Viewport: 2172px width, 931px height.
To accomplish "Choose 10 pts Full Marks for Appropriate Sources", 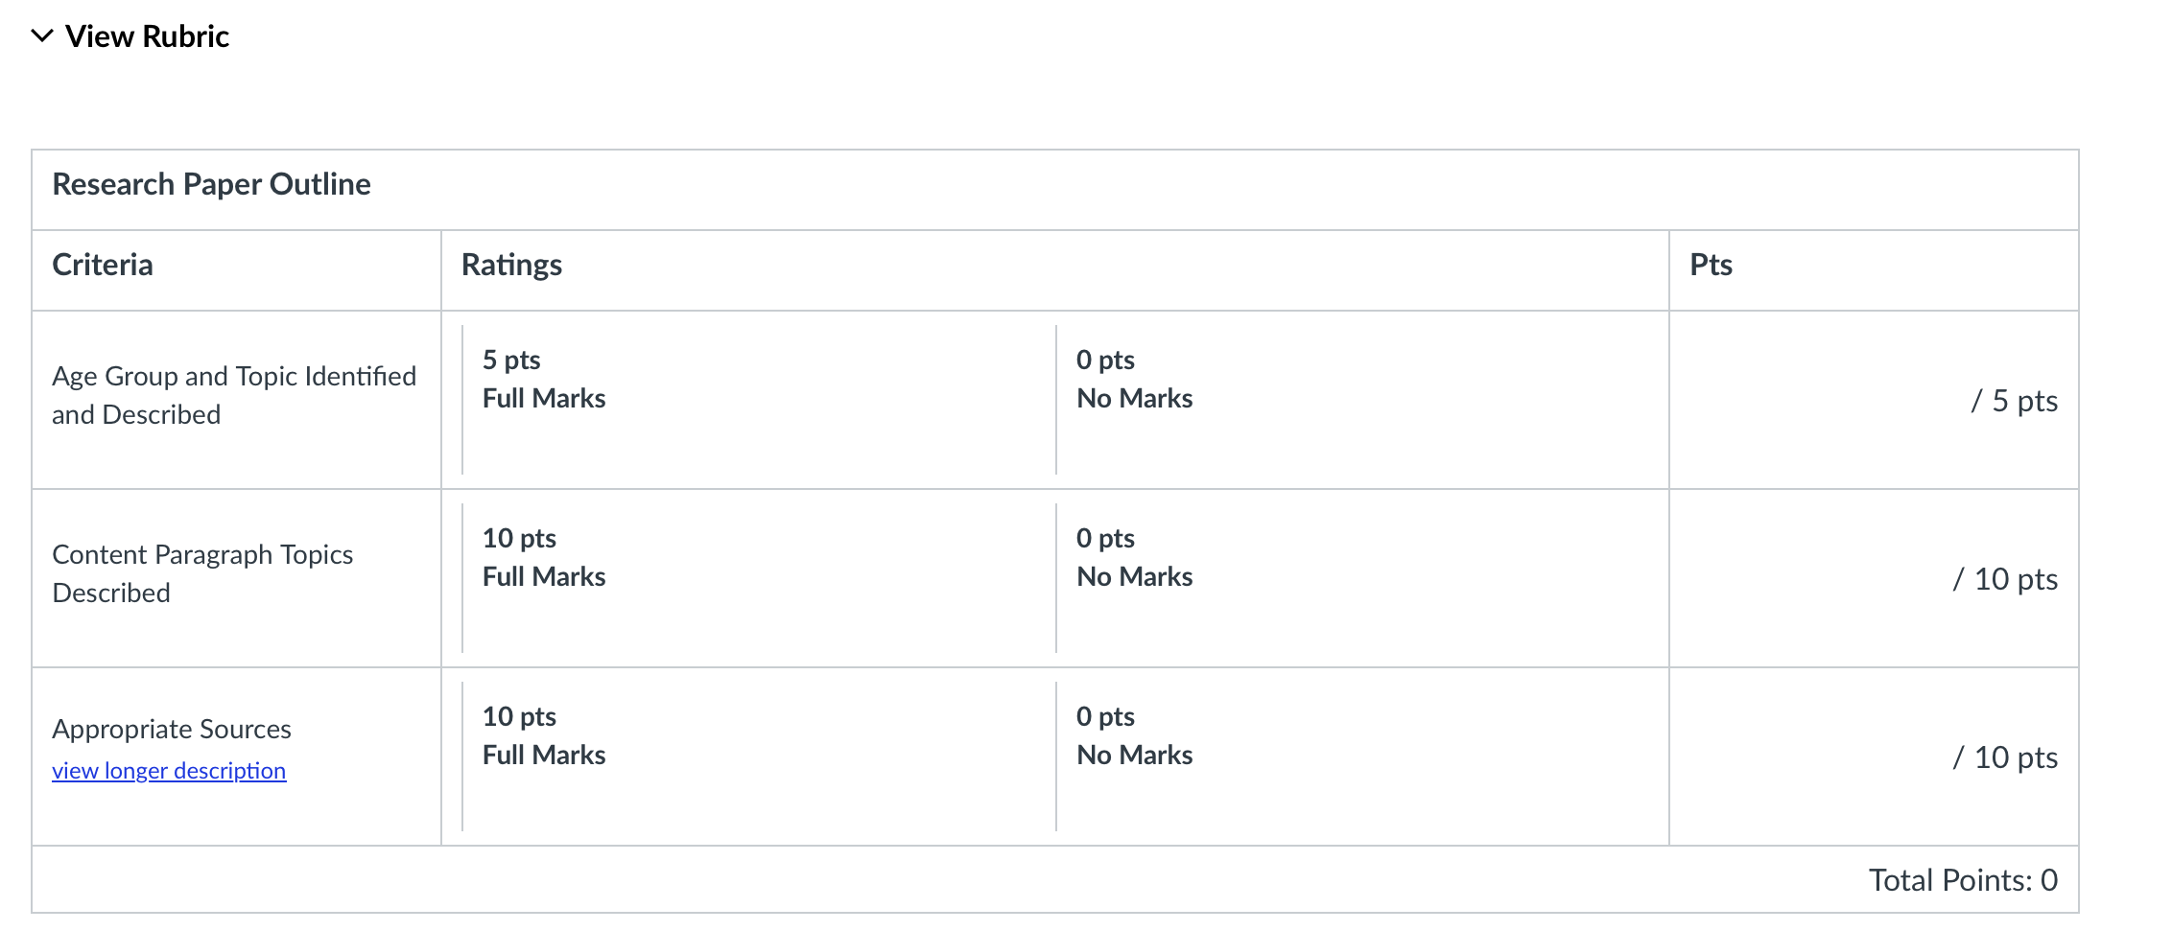I will pos(544,736).
